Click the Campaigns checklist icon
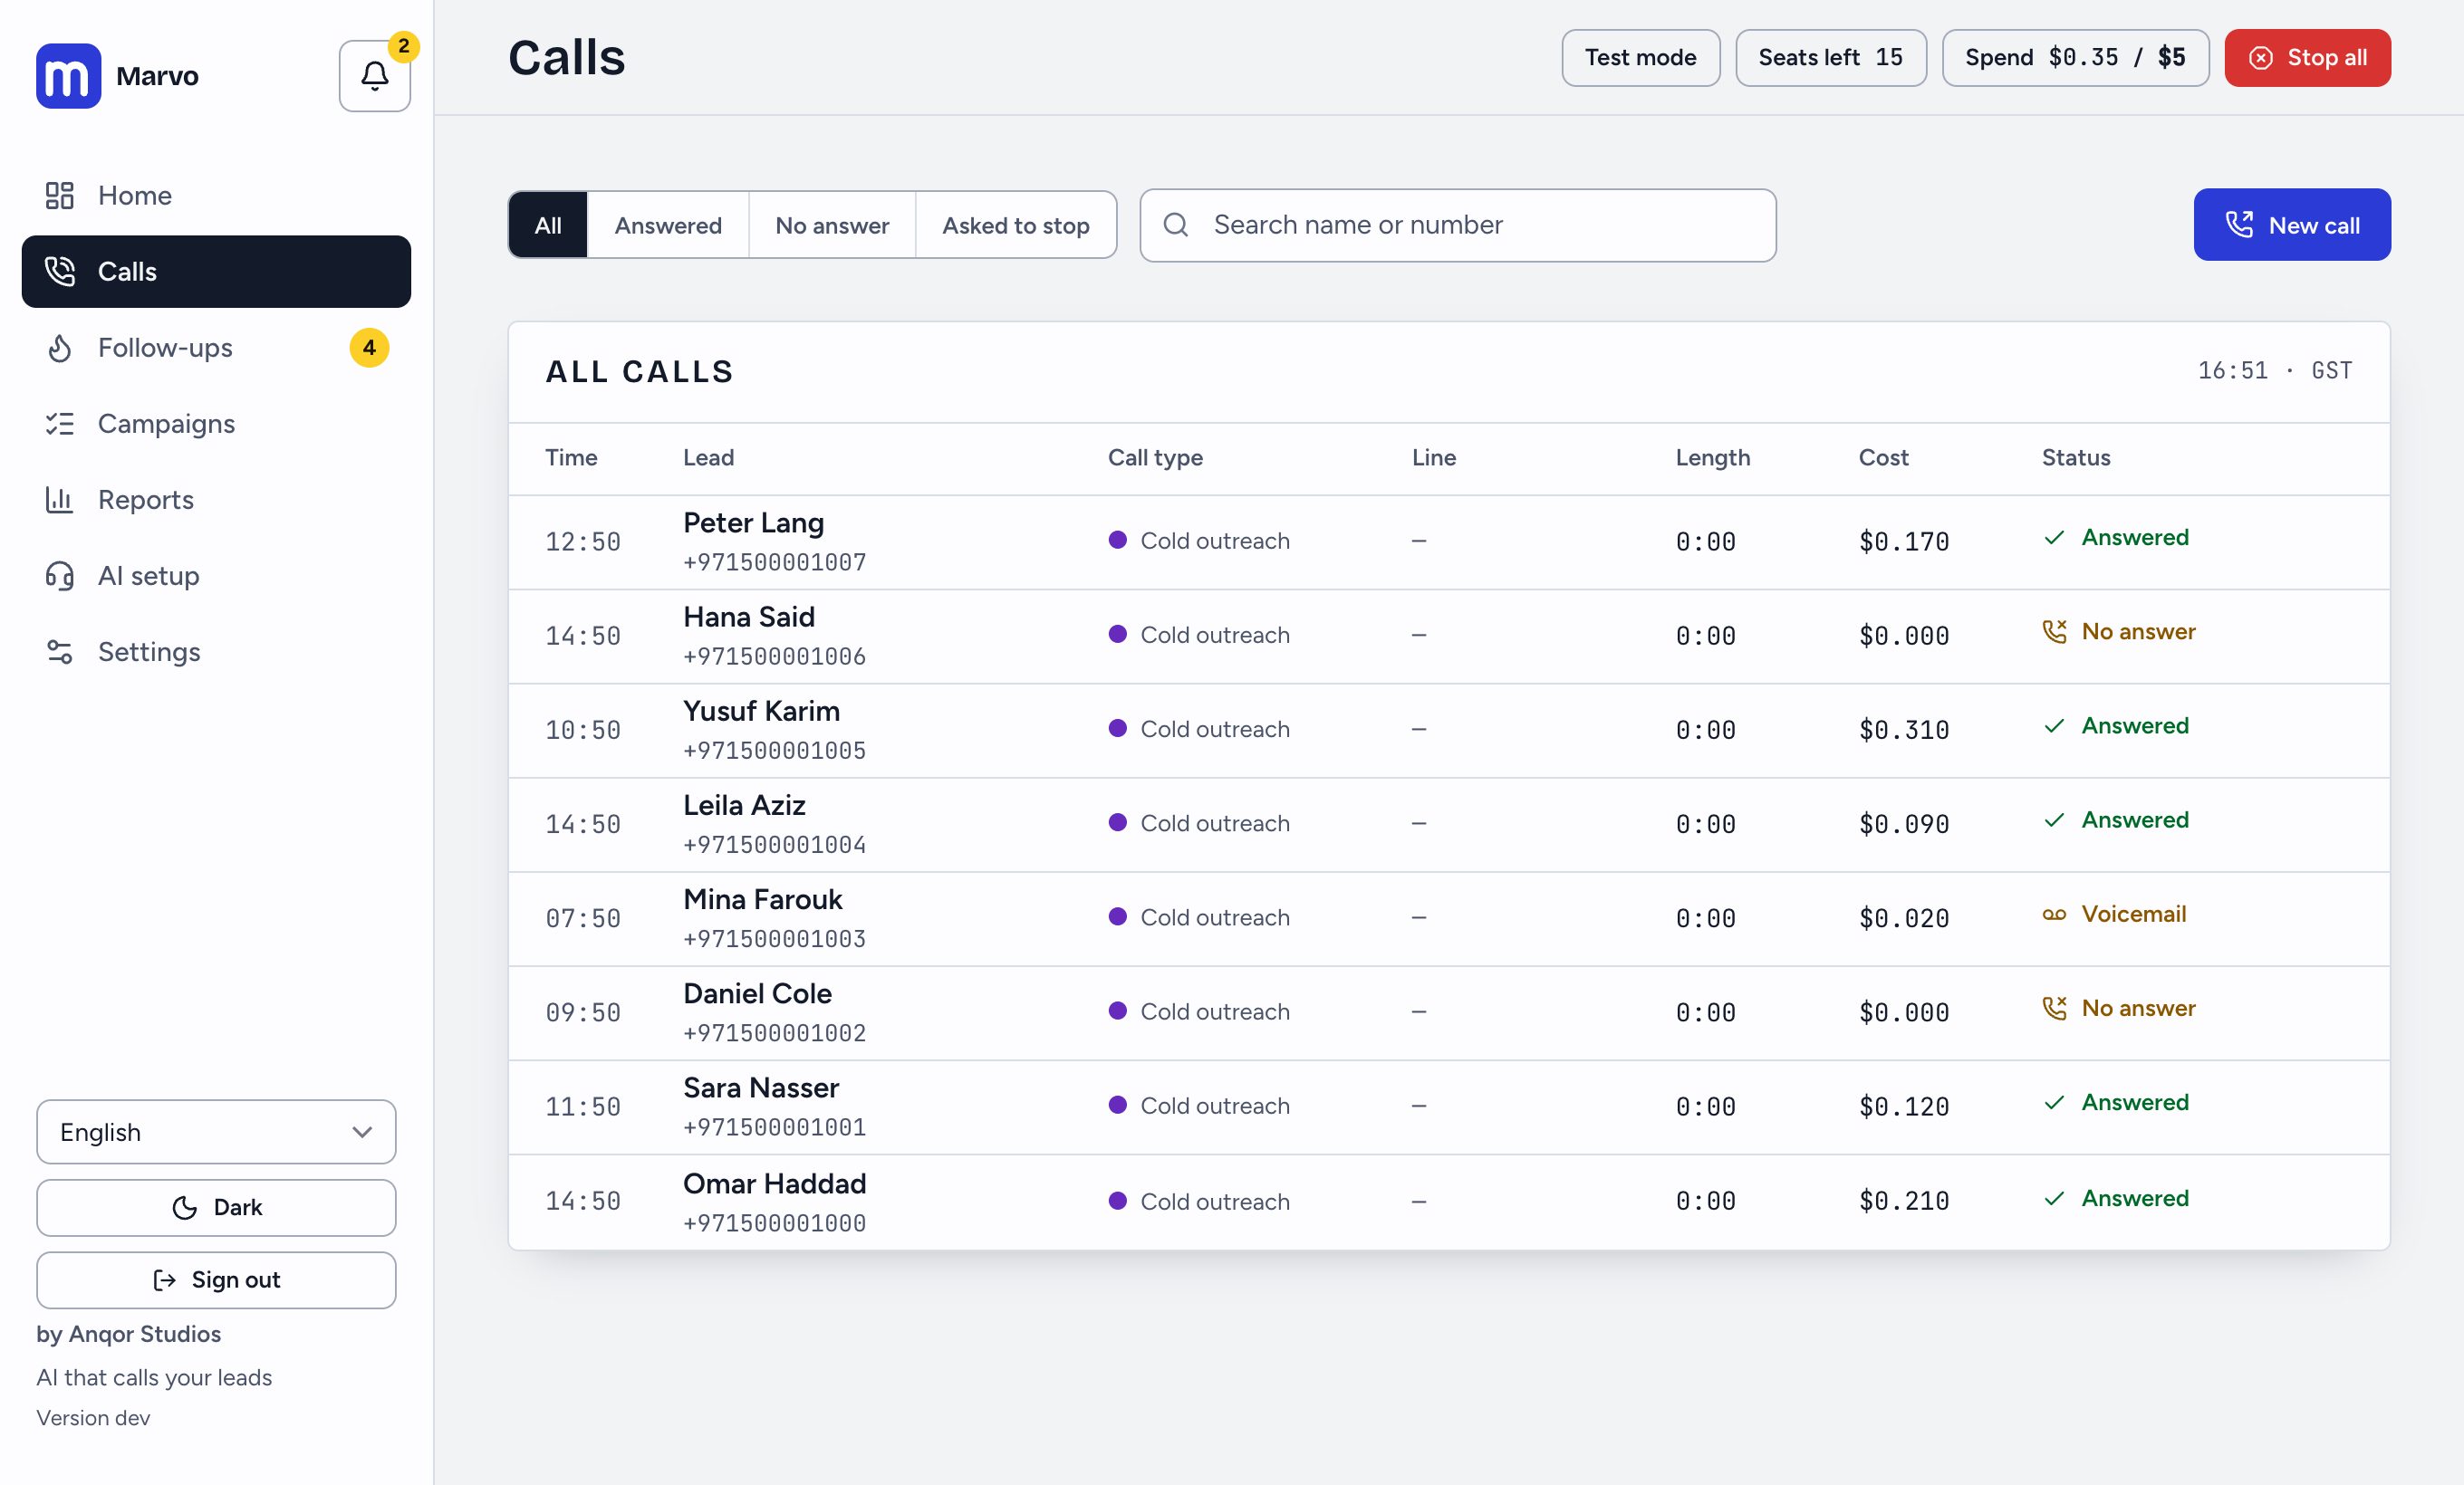 tap(60, 424)
